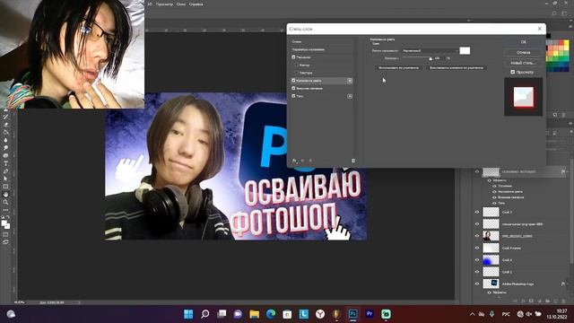The image size is (574, 323).
Task: Select the Blur tool (drop icon)
Action: (5, 140)
